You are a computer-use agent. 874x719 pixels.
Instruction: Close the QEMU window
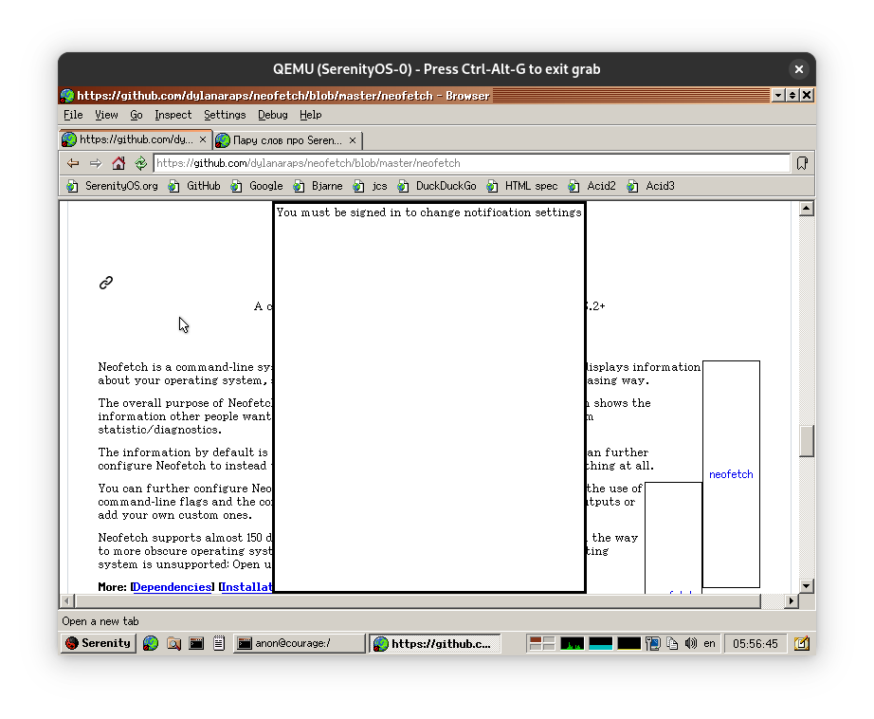click(799, 69)
